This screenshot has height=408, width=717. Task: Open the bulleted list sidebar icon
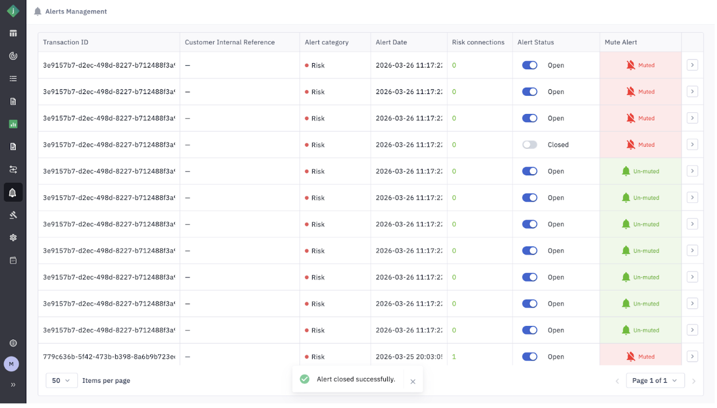13,79
